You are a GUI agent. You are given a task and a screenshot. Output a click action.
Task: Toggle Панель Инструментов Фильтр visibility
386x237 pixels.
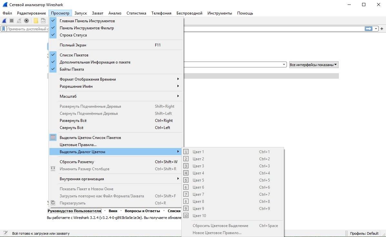(116, 28)
